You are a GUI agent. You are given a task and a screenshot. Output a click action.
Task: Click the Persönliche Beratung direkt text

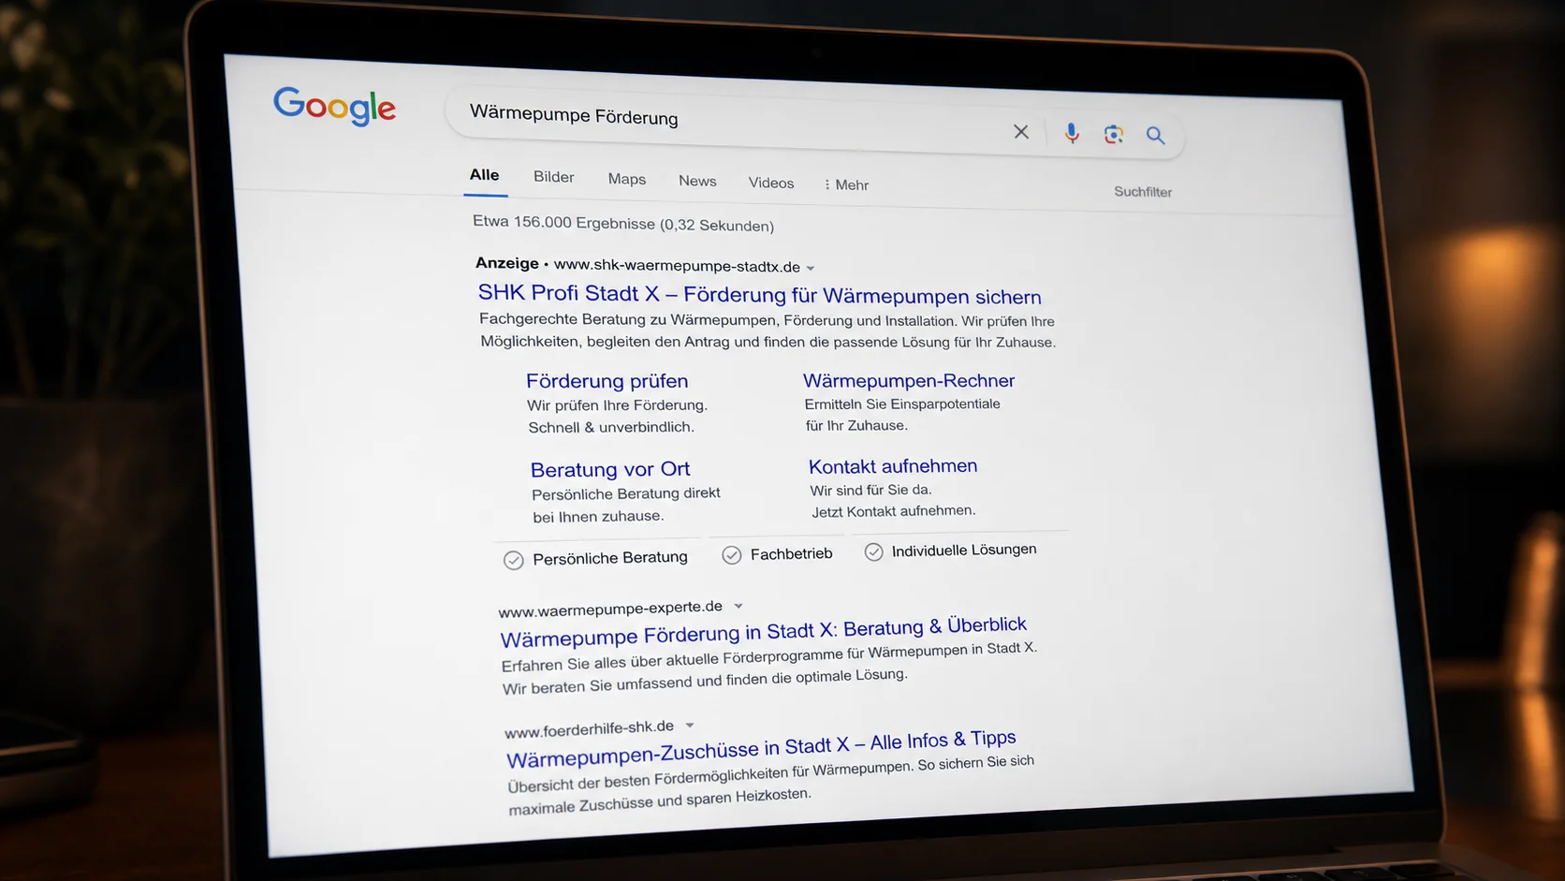(626, 493)
